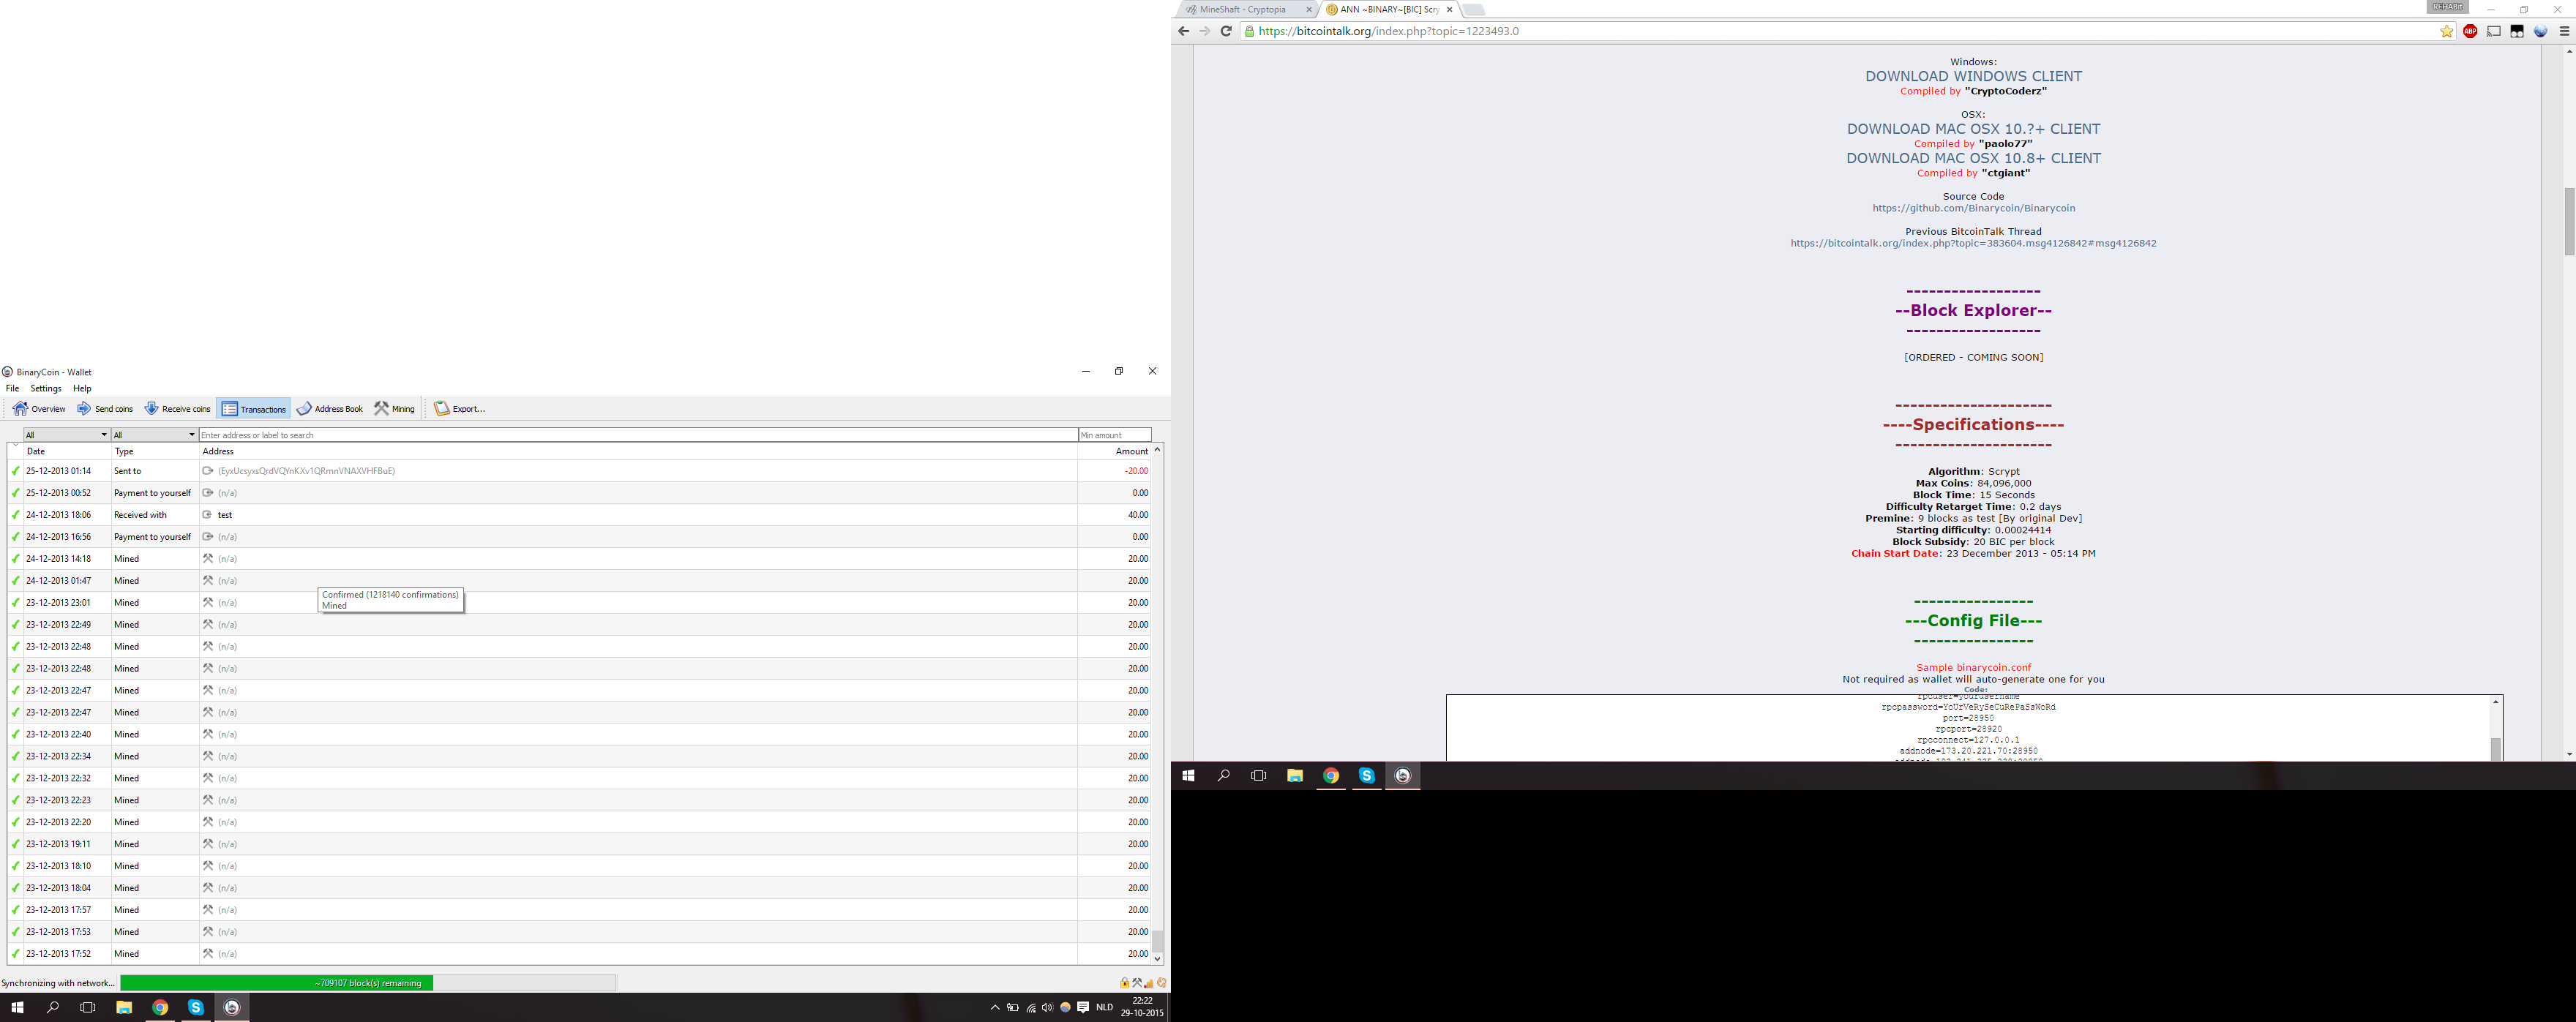
Task: Open the Mining page from the toolbar
Action: point(394,409)
